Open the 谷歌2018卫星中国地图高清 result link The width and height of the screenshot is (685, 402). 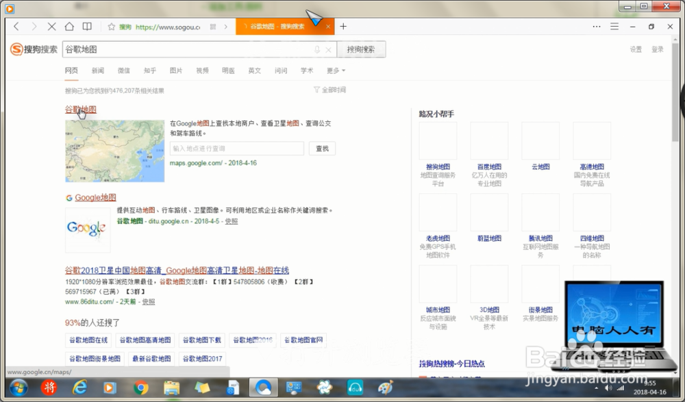[177, 271]
